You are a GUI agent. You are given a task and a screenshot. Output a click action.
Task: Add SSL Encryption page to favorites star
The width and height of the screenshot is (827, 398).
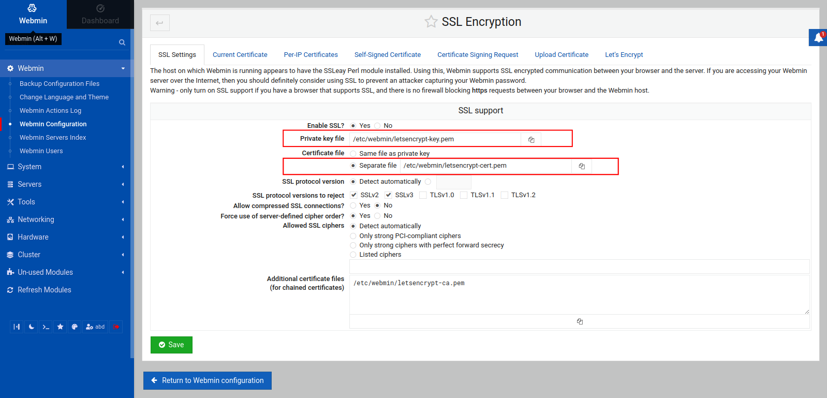coord(431,22)
